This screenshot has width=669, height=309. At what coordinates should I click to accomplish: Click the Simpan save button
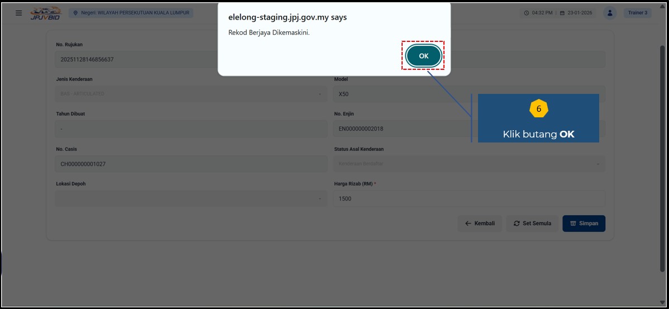[584, 224]
